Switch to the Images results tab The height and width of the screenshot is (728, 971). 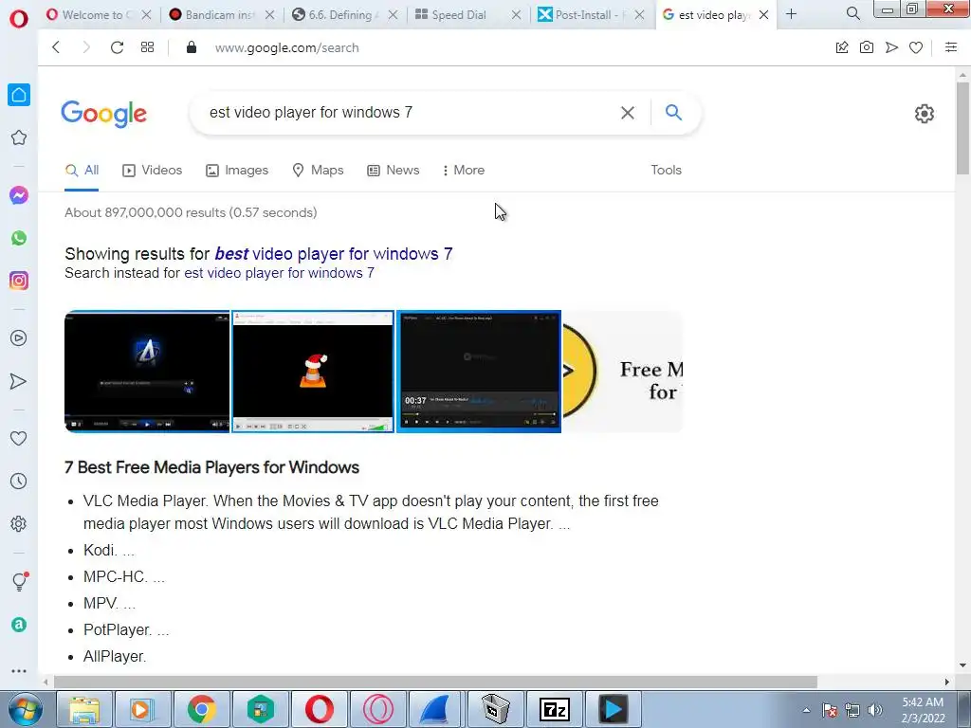pyautogui.click(x=237, y=171)
